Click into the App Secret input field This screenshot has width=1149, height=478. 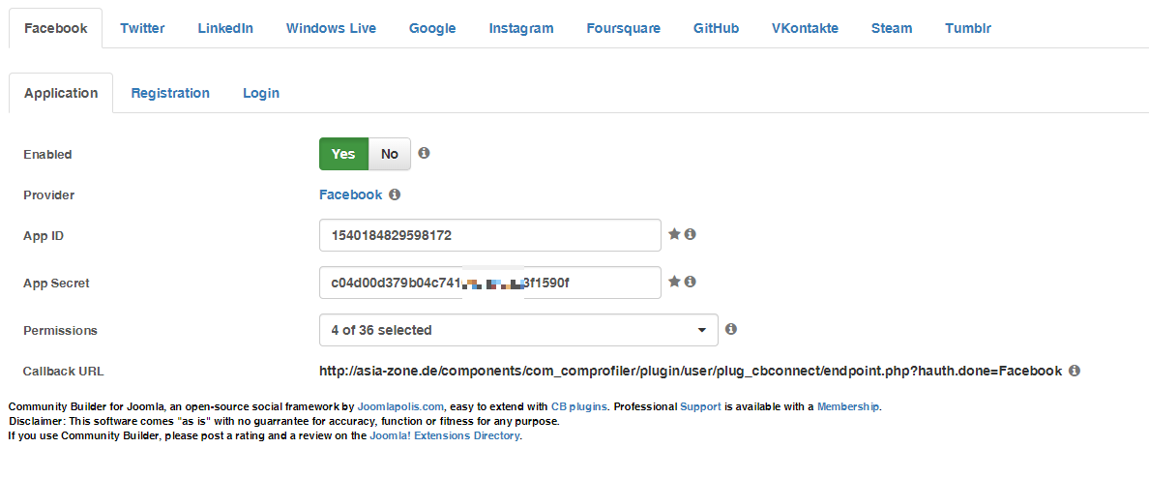coord(490,283)
